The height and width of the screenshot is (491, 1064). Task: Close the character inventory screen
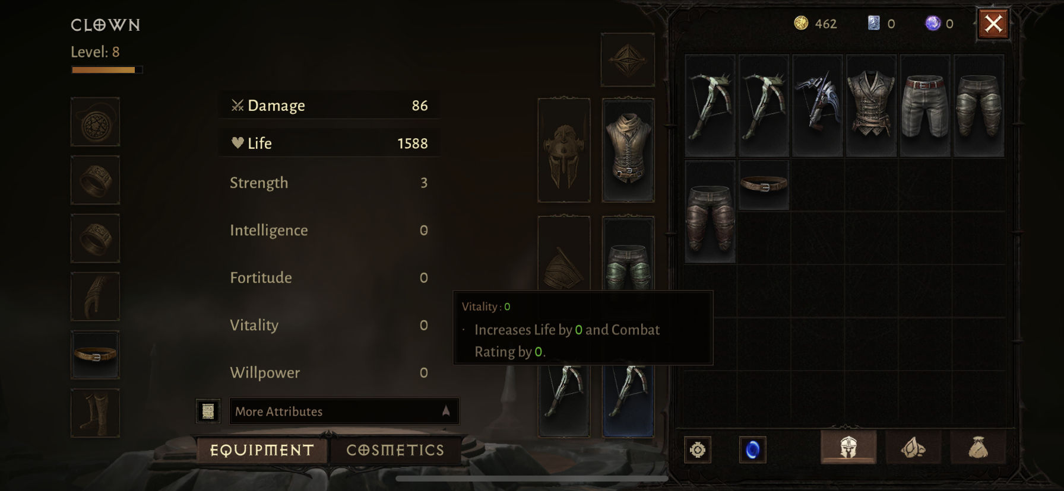[993, 24]
